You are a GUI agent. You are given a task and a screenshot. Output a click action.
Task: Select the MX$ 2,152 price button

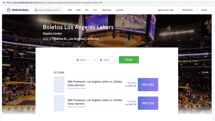[148, 103]
